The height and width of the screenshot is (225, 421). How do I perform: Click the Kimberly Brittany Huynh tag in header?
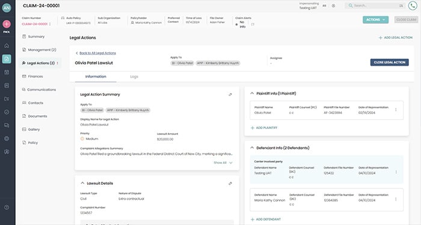pyautogui.click(x=218, y=63)
